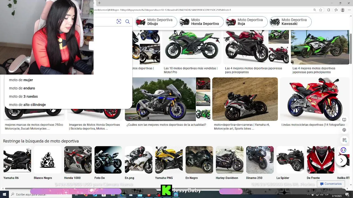Choose suggestion "moto de mujer"
Image resolution: width=353 pixels, height=198 pixels.
point(21,80)
